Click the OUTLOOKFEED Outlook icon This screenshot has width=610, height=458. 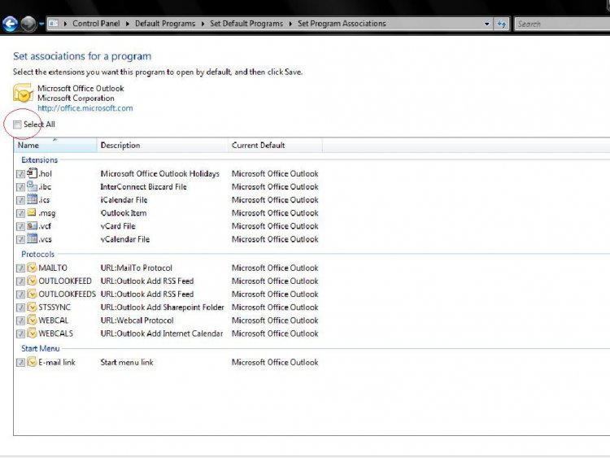[x=32, y=281]
